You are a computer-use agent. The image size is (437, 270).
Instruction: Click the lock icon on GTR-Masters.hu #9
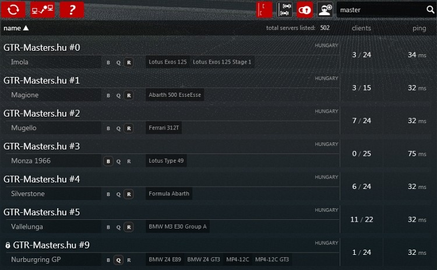point(8,246)
